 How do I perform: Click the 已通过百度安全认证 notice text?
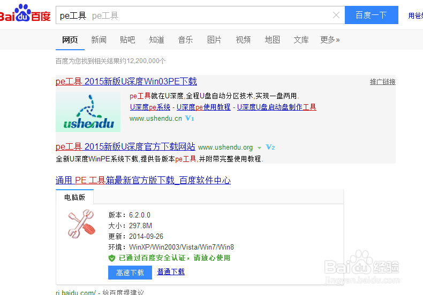click(175, 258)
